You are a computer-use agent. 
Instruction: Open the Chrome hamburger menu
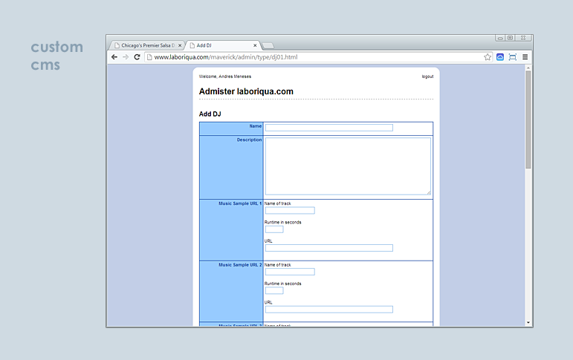(x=525, y=57)
